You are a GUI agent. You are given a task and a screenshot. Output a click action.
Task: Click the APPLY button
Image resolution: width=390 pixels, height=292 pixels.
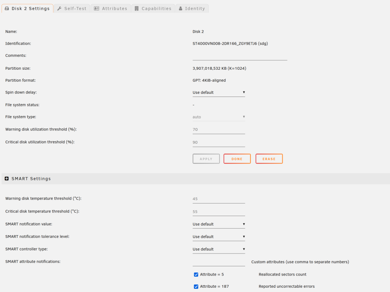(x=206, y=159)
